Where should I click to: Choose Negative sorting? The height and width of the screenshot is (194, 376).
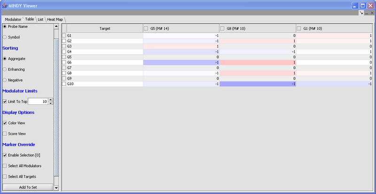5,80
